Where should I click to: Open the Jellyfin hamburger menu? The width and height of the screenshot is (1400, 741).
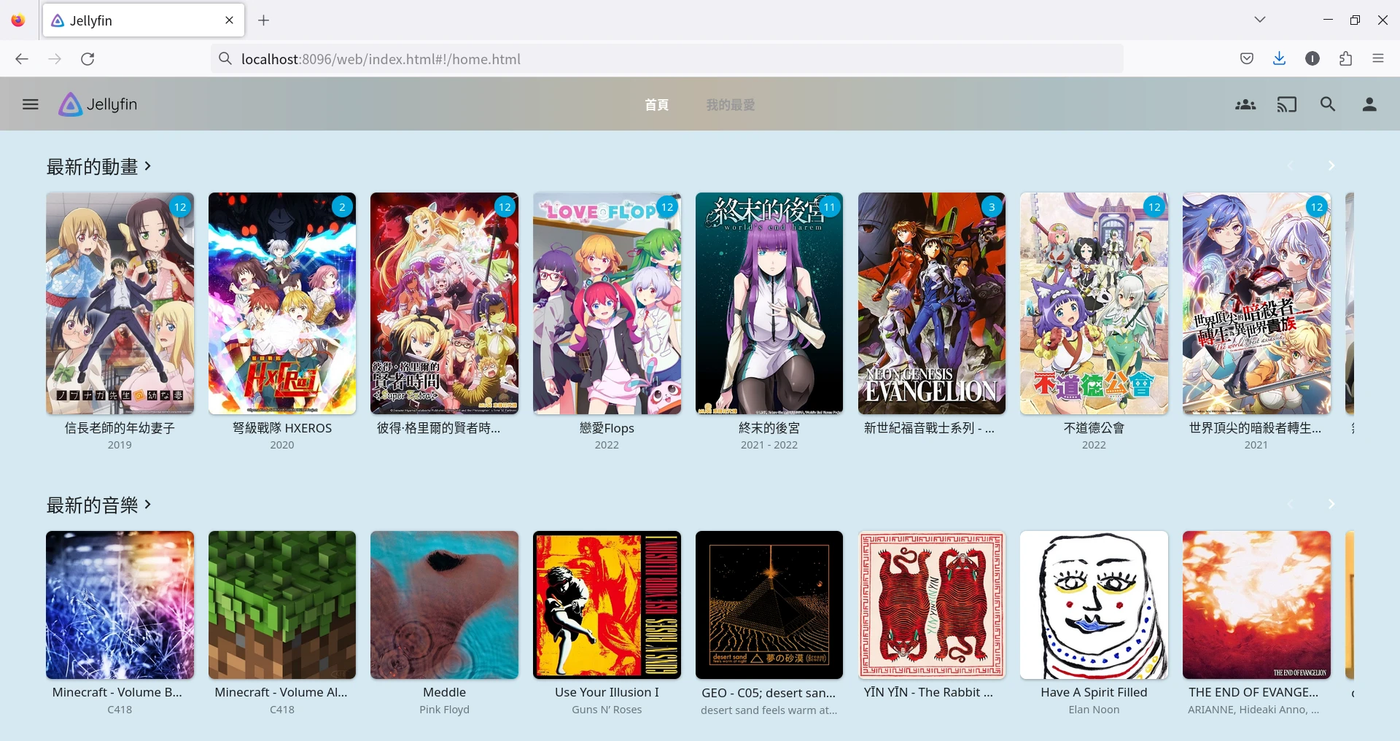point(30,104)
